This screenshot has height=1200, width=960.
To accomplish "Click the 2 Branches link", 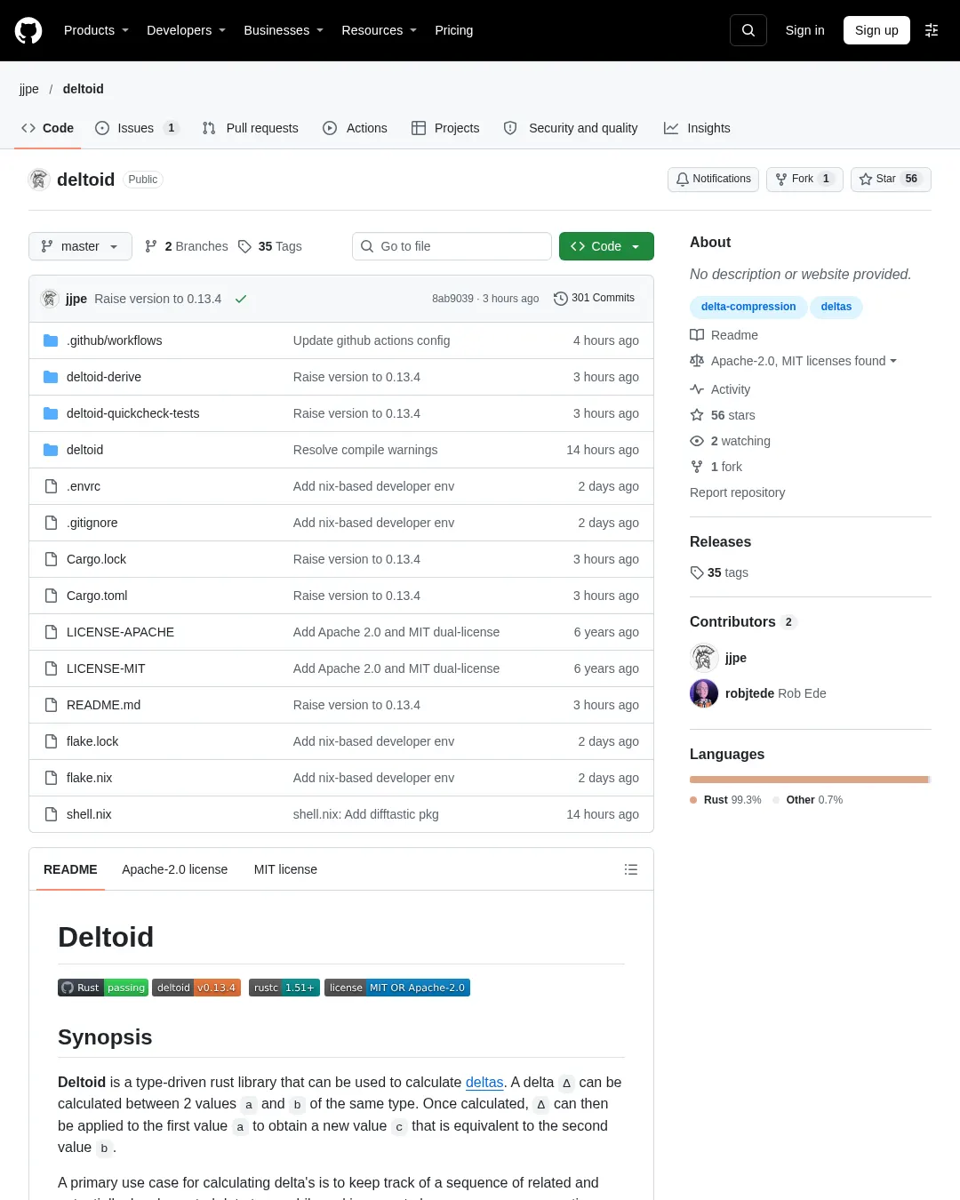I will click(x=187, y=246).
